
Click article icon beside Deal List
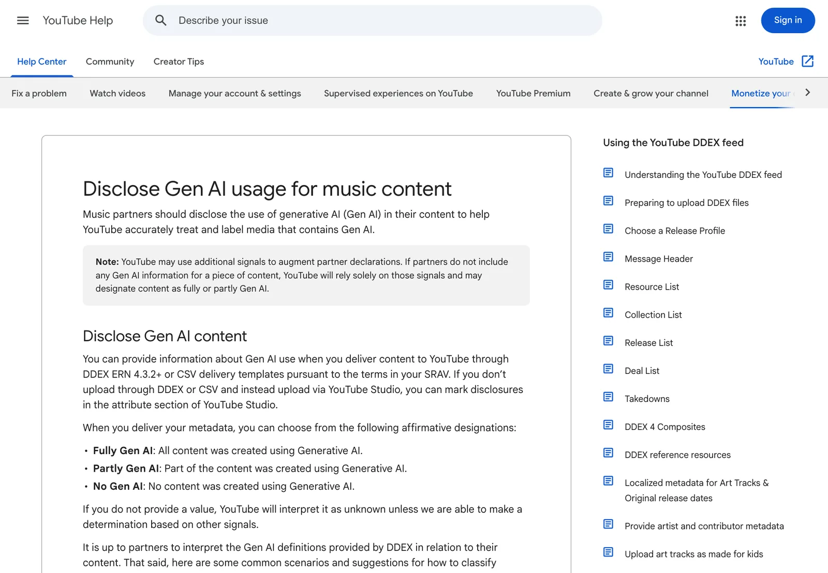pyautogui.click(x=608, y=369)
